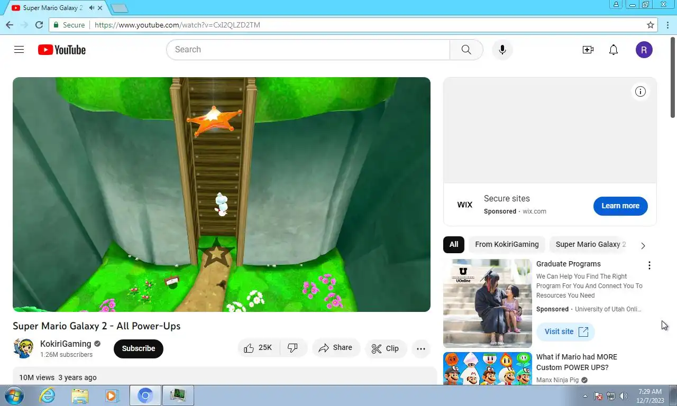Image resolution: width=677 pixels, height=406 pixels.
Task: Show hidden tray icons arrow
Action: pos(585,395)
